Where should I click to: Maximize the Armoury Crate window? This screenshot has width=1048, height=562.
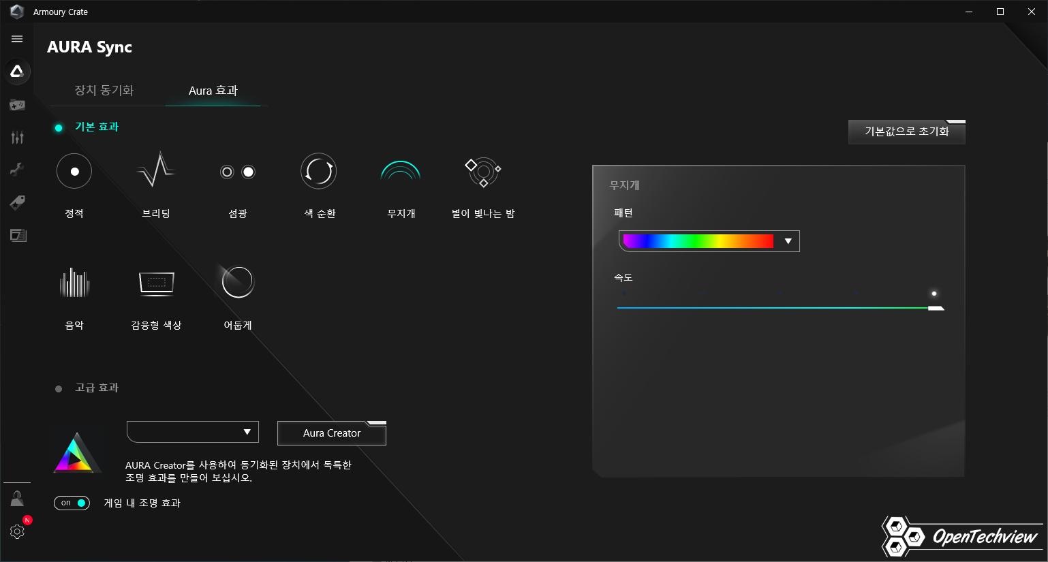click(x=1000, y=12)
